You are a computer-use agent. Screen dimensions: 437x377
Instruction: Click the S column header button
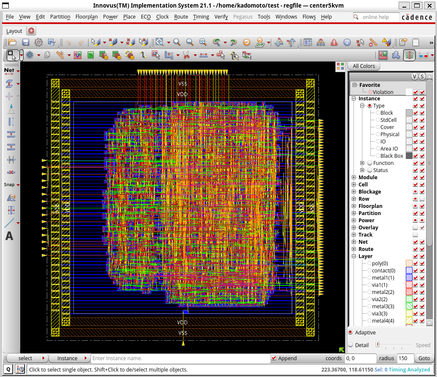(422, 77)
